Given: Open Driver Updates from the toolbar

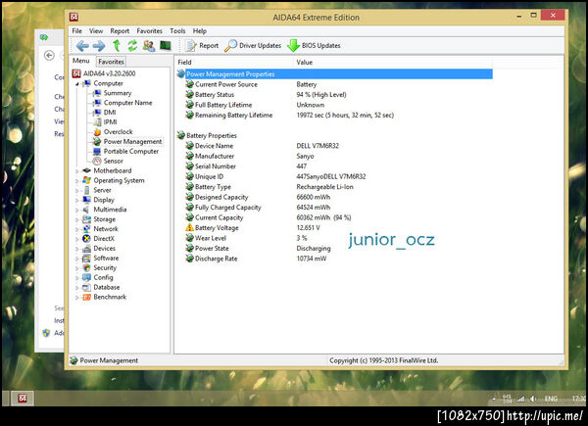Looking at the screenshot, I should click(x=253, y=46).
